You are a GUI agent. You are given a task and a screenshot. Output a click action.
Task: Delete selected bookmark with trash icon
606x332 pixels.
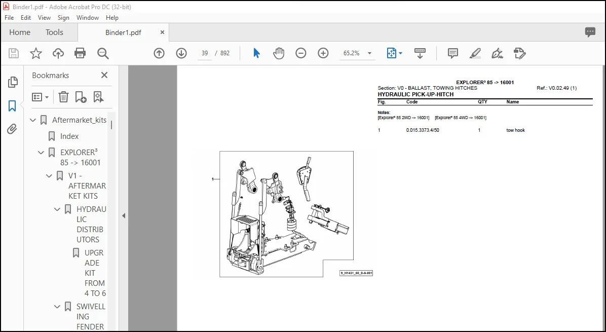pos(63,97)
